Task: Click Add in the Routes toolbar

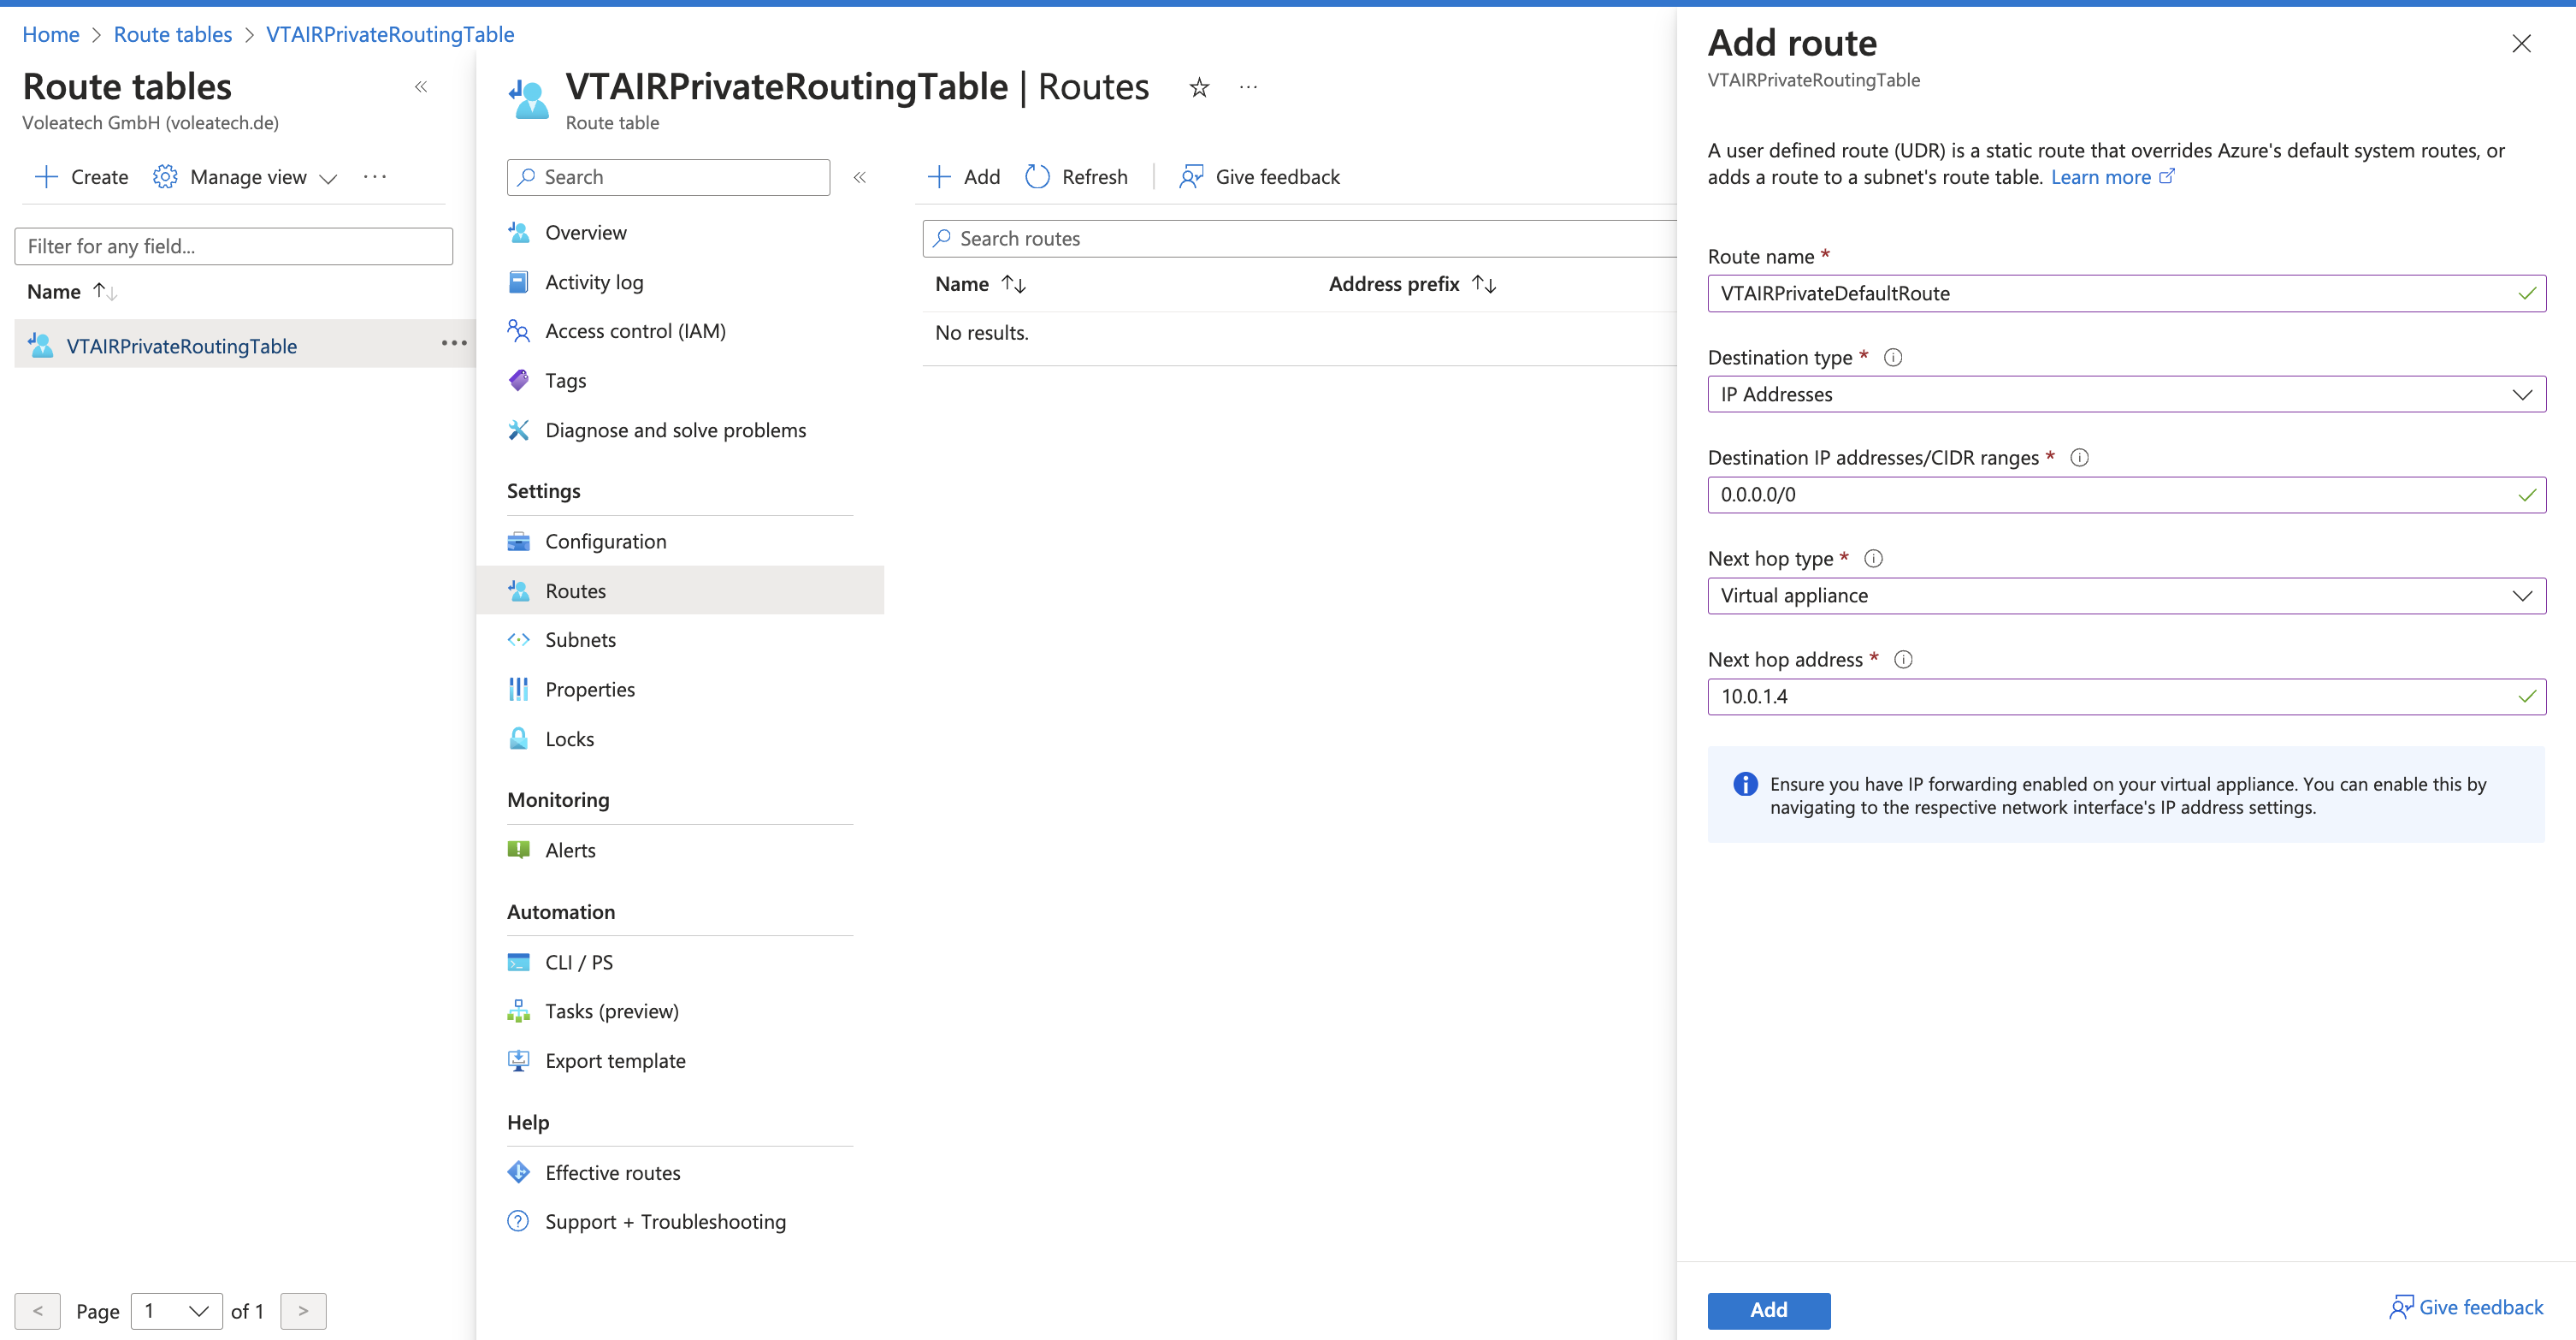Action: point(964,177)
